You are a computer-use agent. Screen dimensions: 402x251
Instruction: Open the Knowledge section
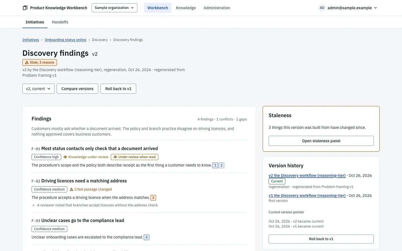tap(186, 8)
